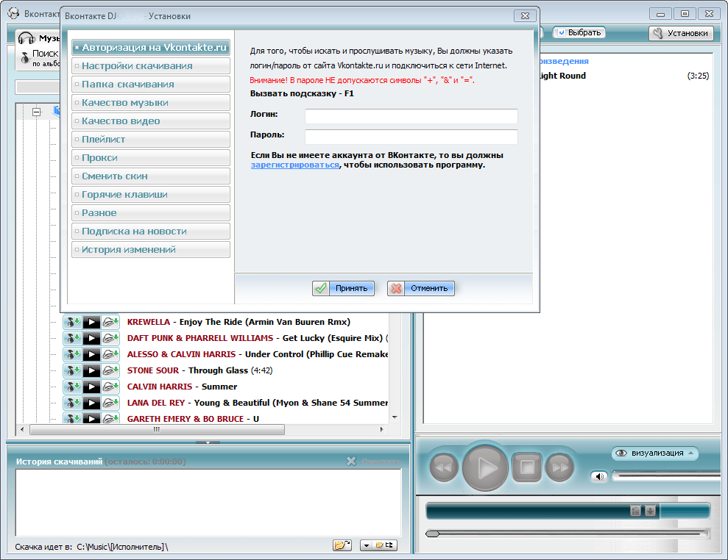The width and height of the screenshot is (728, 560).
Task: Open the Горячие клавиши section
Action: point(151,194)
